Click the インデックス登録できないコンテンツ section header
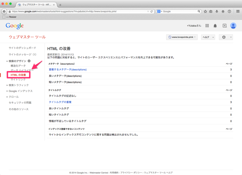 pyautogui.click(x=66, y=129)
